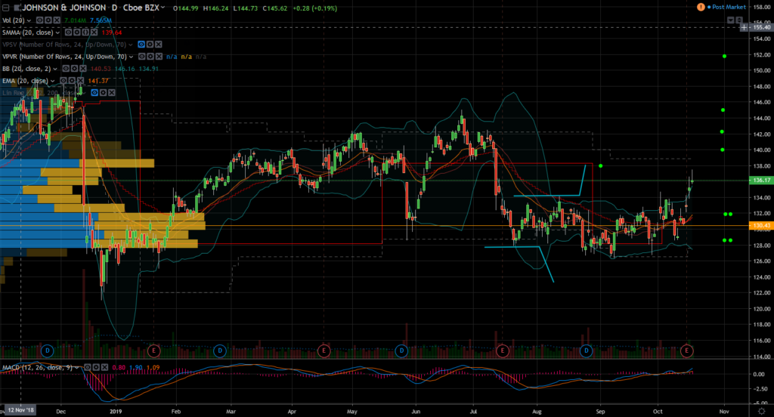
Task: Show the hidden Lin Reg indicator
Action: pyautogui.click(x=94, y=93)
